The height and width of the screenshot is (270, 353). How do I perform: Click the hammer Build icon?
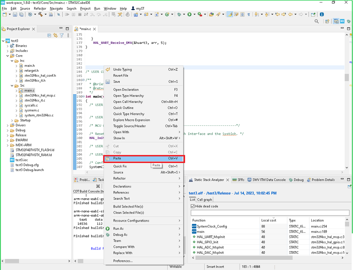coord(41,14)
